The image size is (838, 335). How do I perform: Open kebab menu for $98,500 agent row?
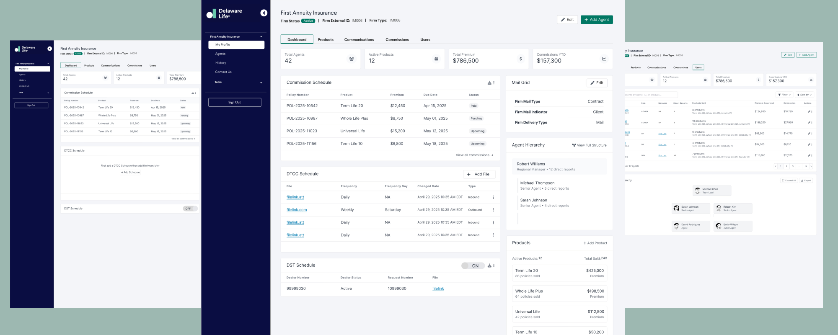pos(812,134)
